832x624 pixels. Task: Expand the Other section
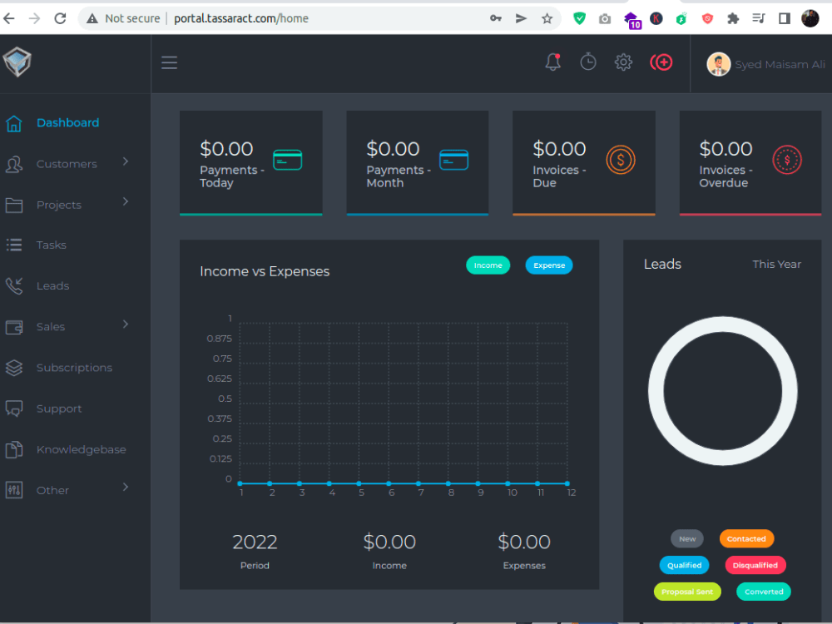tap(52, 489)
